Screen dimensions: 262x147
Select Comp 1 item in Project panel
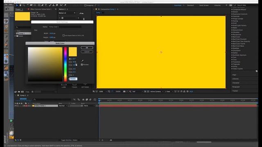coord(23,33)
